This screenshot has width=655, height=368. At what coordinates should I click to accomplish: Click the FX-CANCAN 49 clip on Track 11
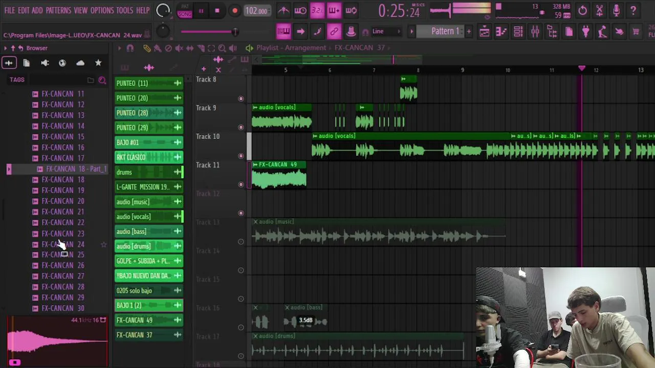click(x=279, y=175)
